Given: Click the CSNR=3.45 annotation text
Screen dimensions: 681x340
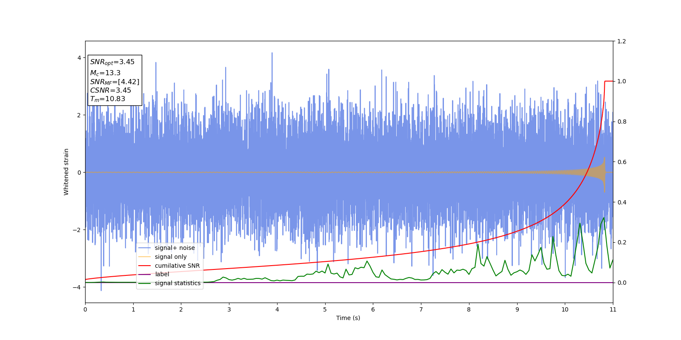Looking at the screenshot, I should [x=110, y=91].
